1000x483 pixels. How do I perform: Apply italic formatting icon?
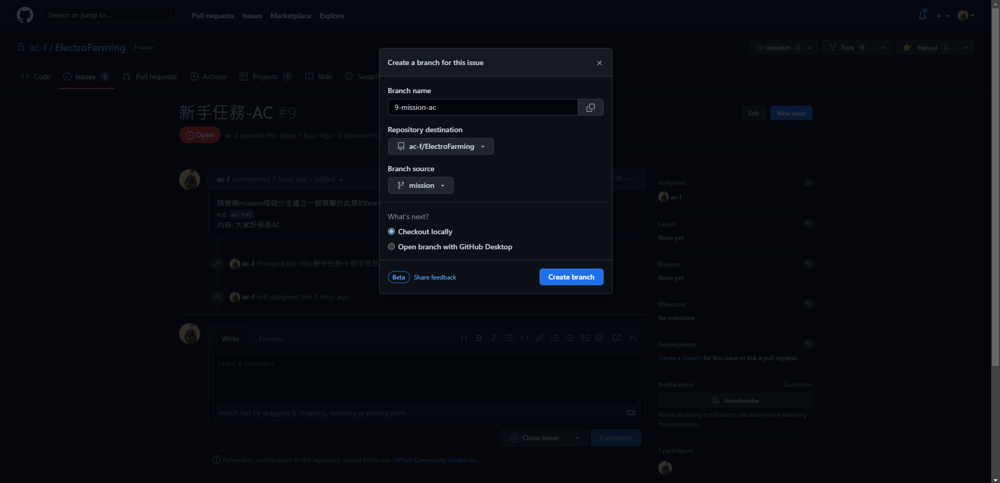pyautogui.click(x=494, y=338)
